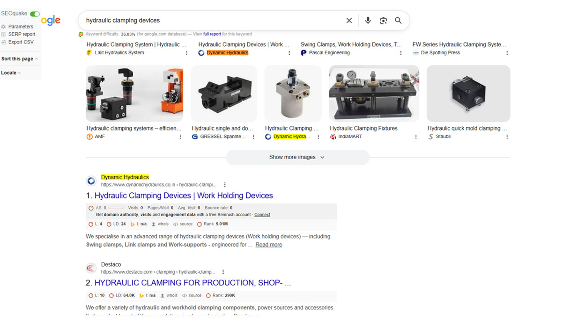Click the Bing index I: n/a of the first result
The width and height of the screenshot is (562, 327).
tap(139, 224)
